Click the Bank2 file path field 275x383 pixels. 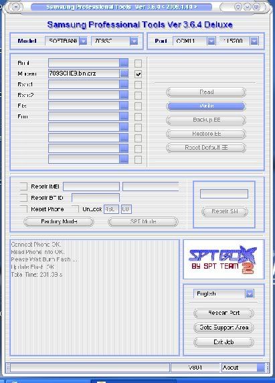pyautogui.click(x=84, y=95)
